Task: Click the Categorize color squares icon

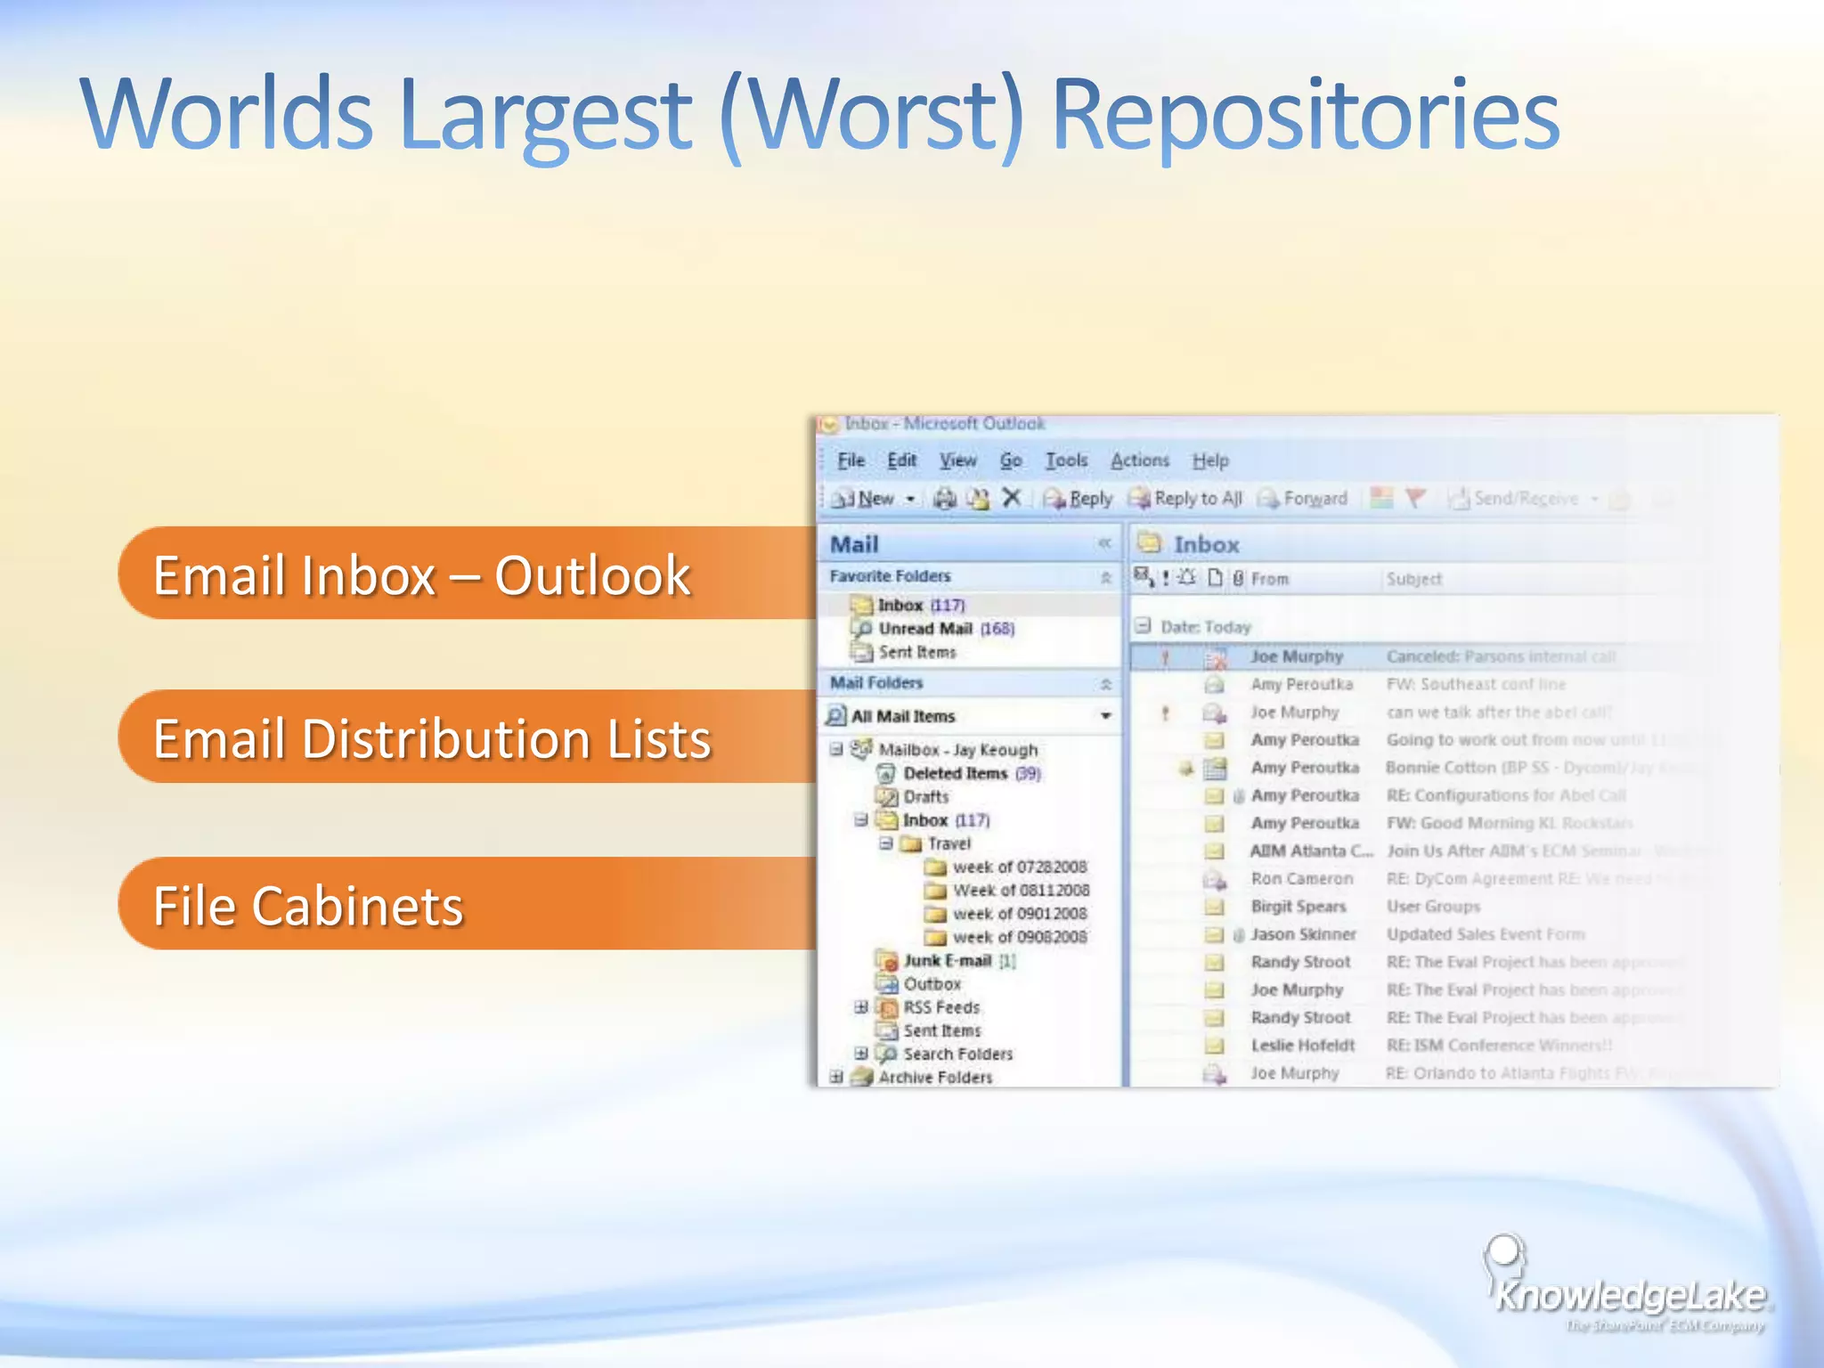Action: [x=1381, y=498]
